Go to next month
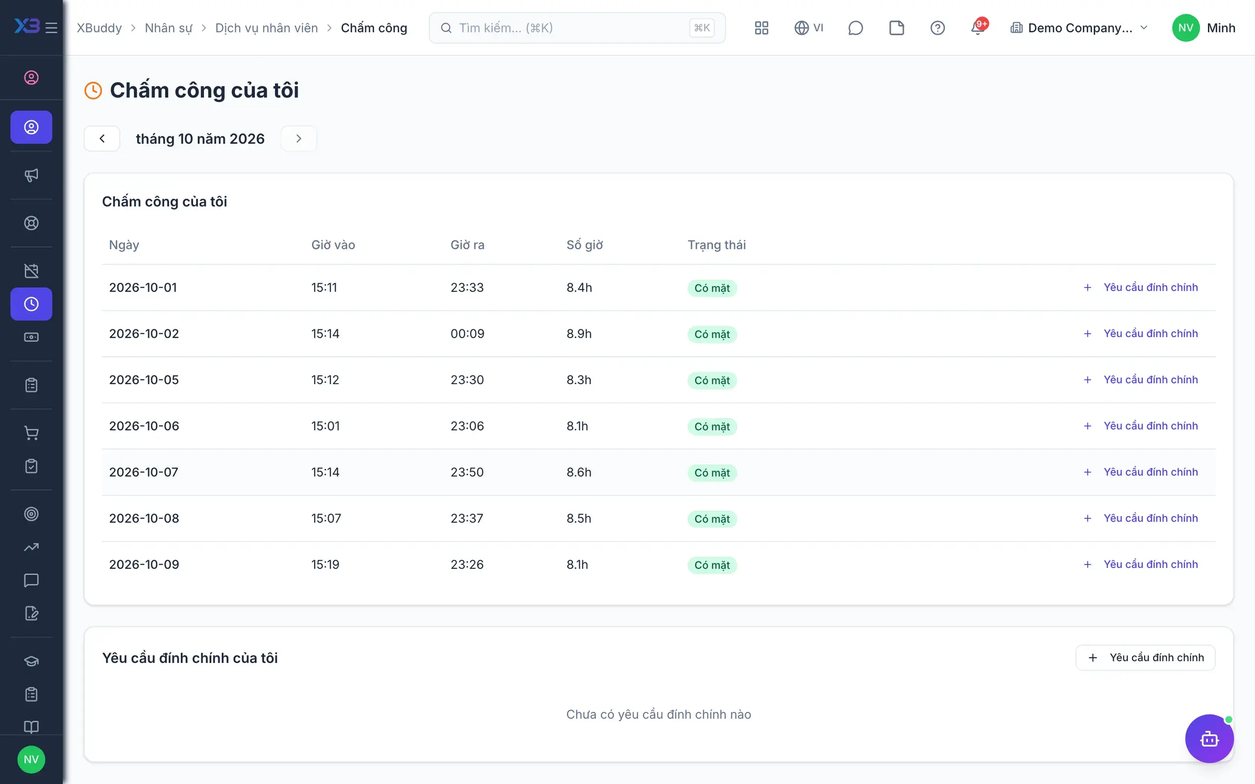Screen dimensions: 1255x784 click(299, 139)
